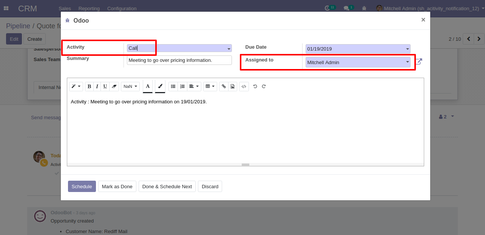Go to the next record arrow
The image size is (485, 235).
(479, 39)
